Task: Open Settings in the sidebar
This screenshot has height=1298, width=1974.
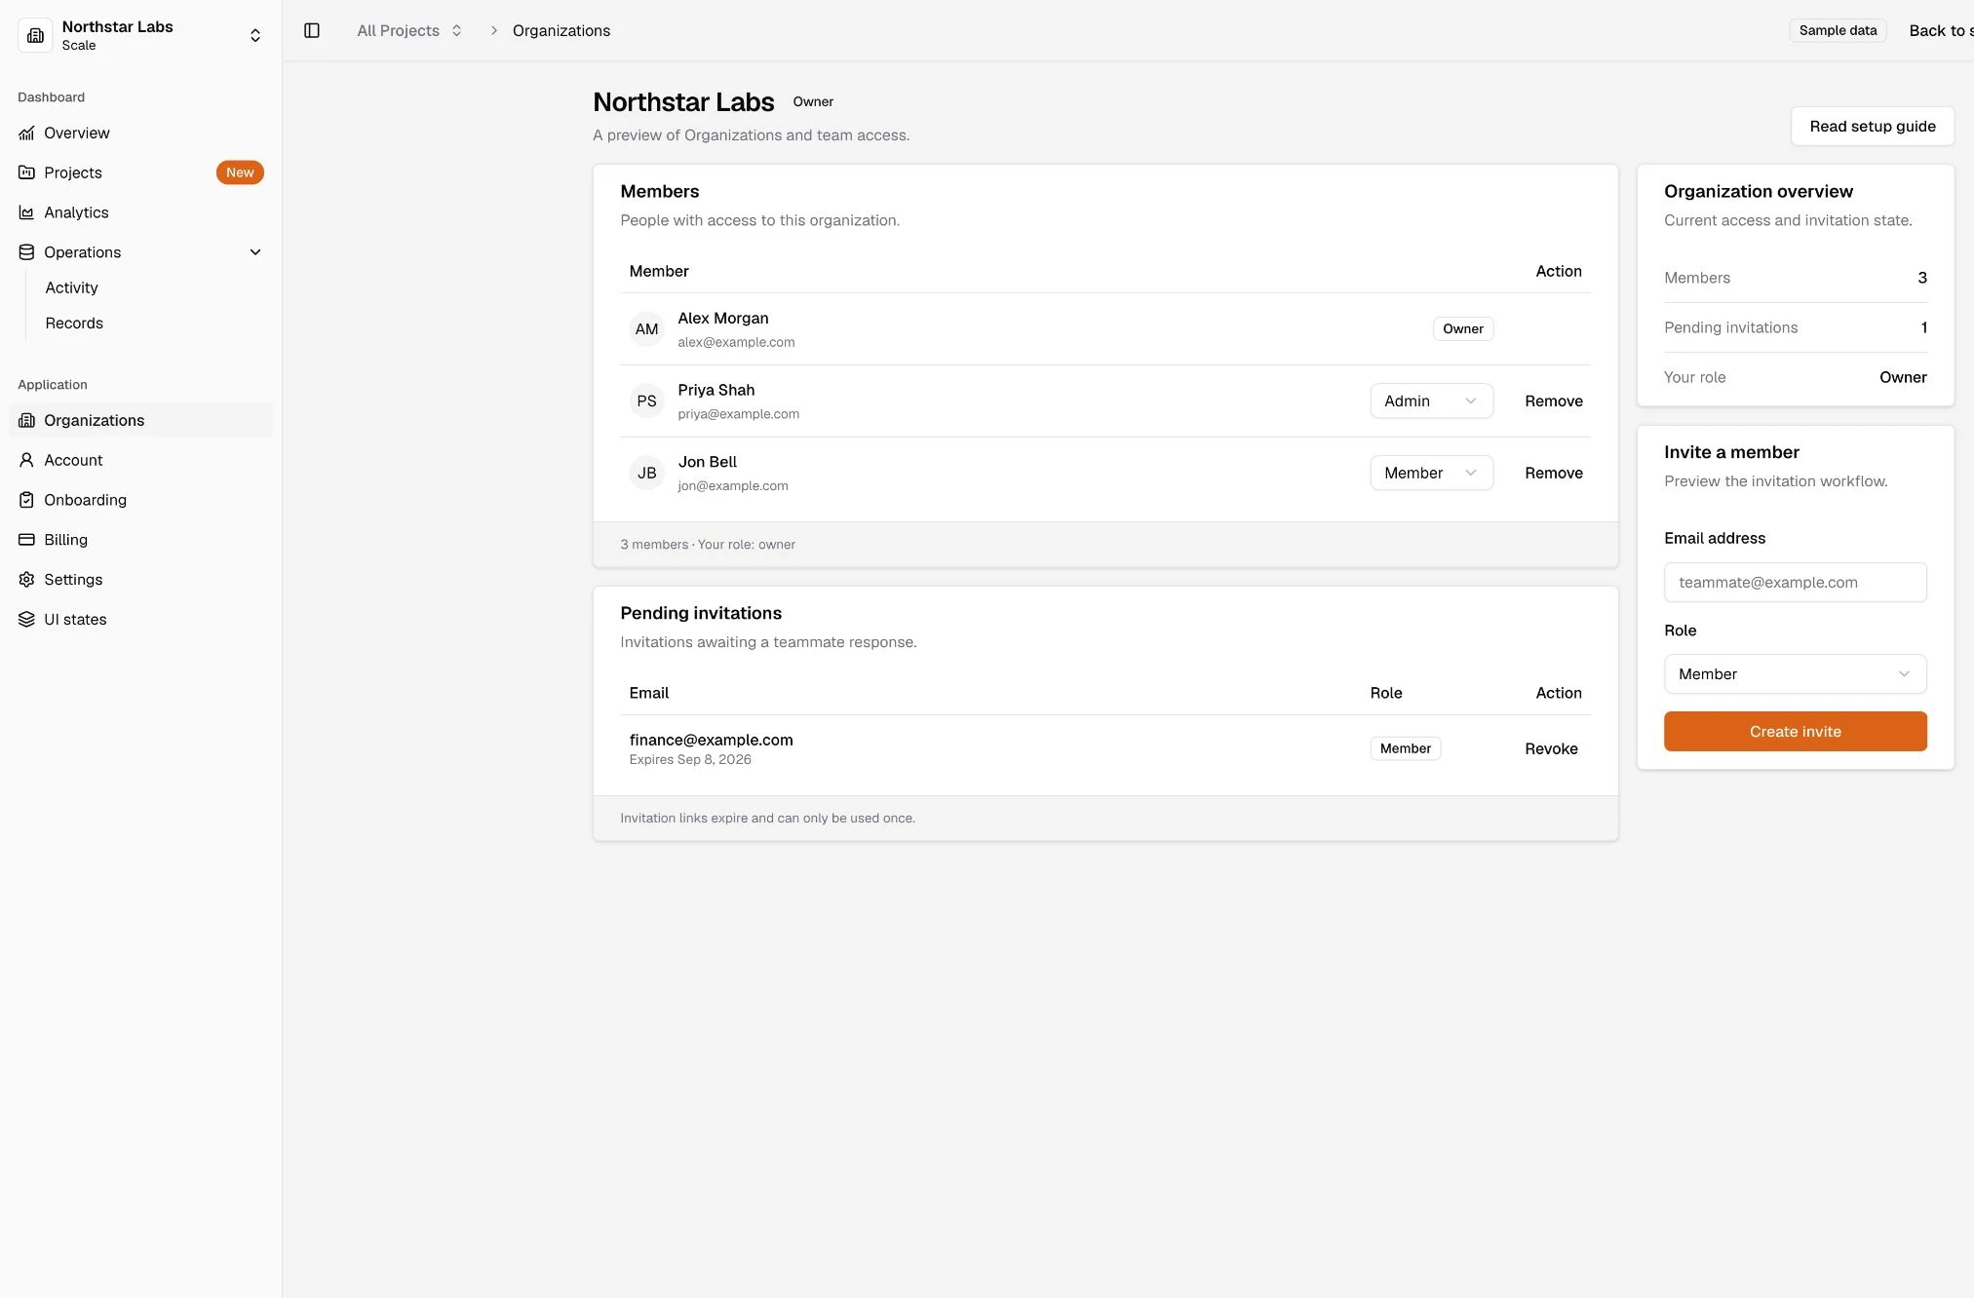Action: tap(141, 580)
